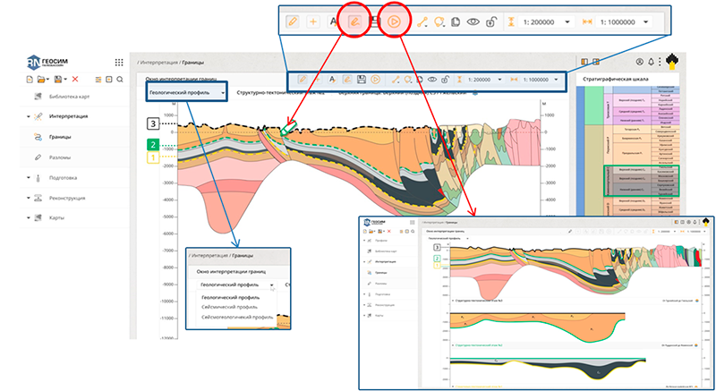Click plus add tool in enlarged toolbar callout
The image size is (716, 391).
point(313,21)
